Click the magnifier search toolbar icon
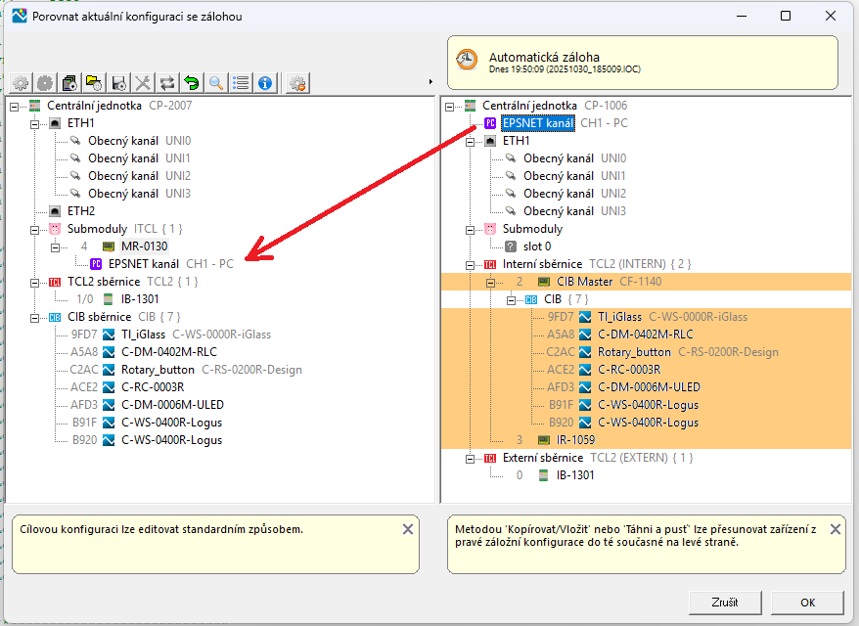 216,83
